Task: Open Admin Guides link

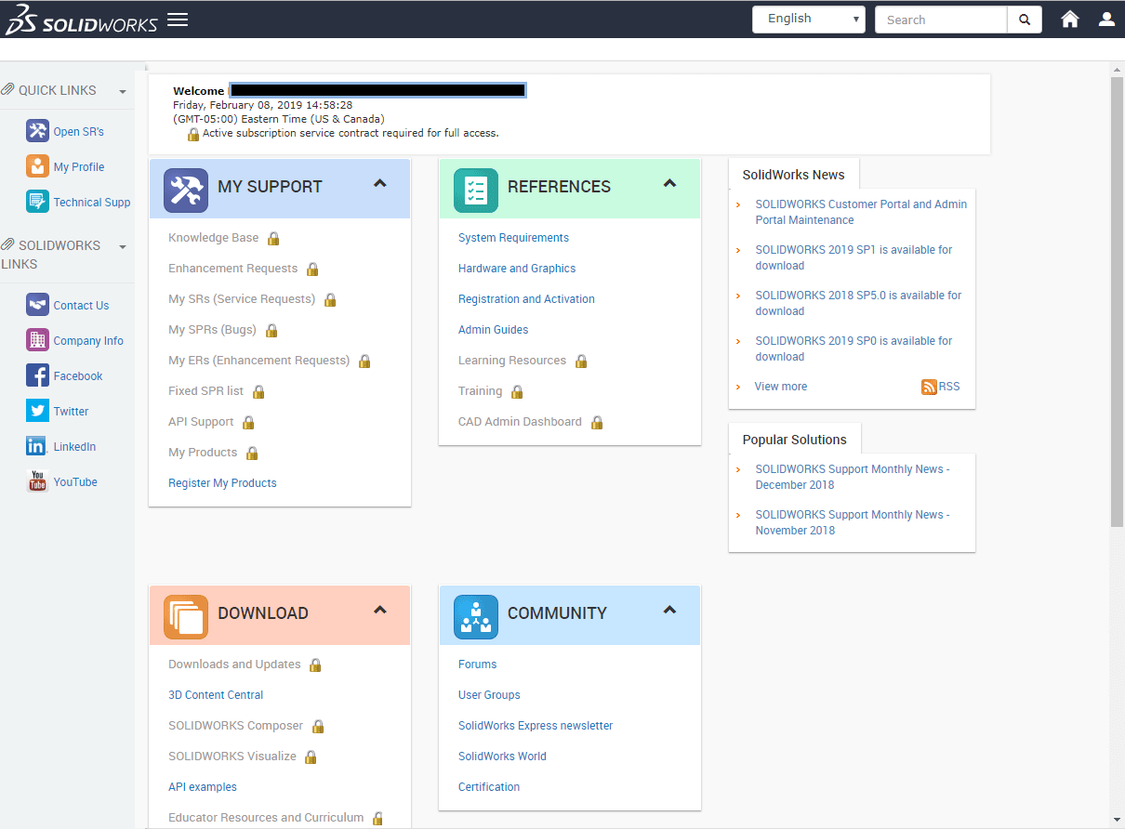Action: [x=493, y=330]
